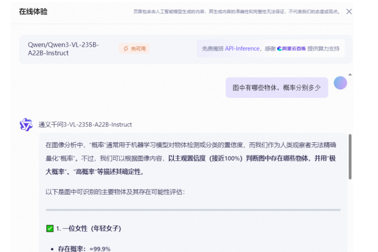Click the 通义千问3-VL-235B-A22B-Instruct sender label
378x252 pixels.
click(x=85, y=125)
